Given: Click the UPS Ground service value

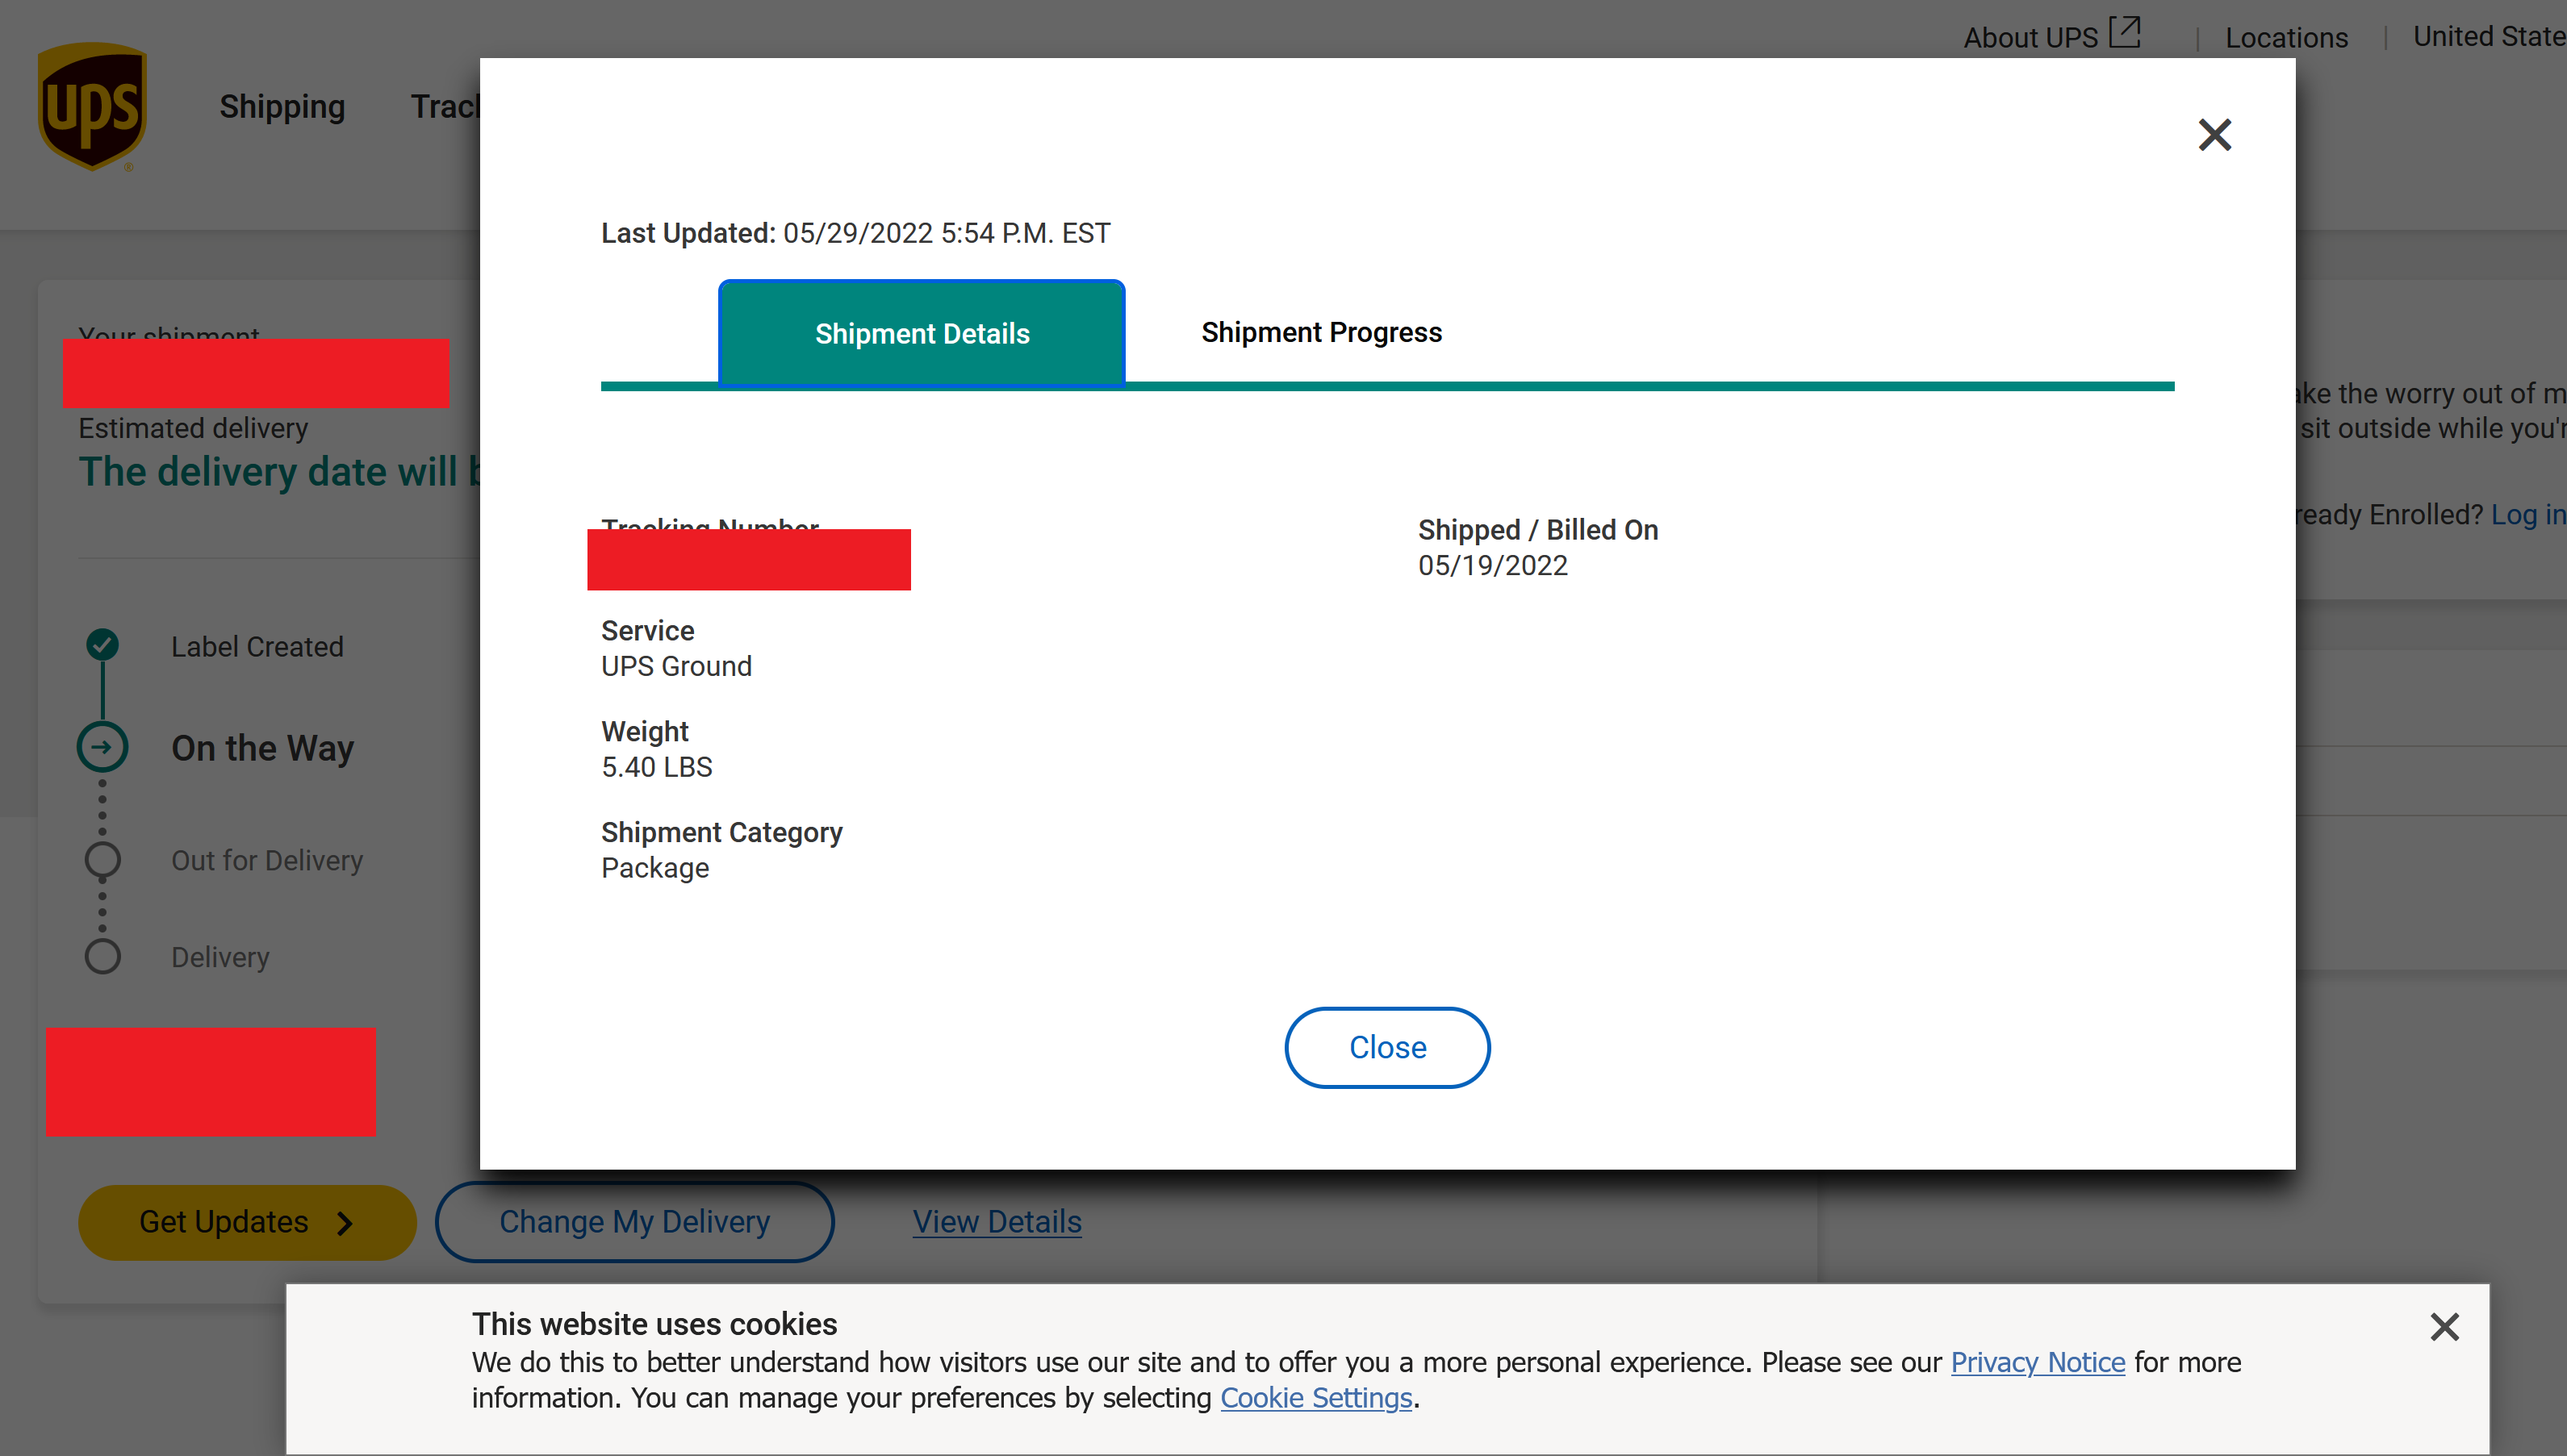Looking at the screenshot, I should 676,666.
